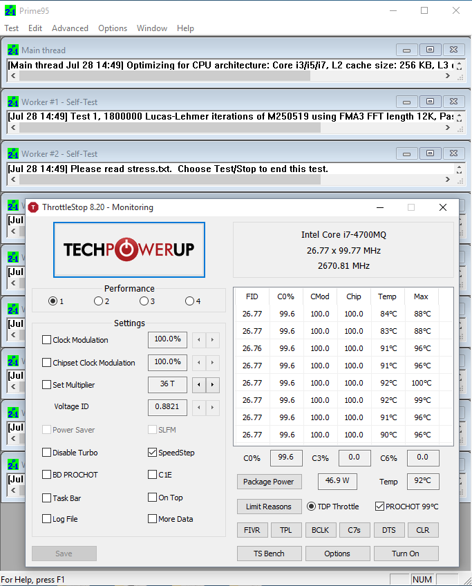Click the ThrottleStop red T title icon
472x586 pixels.
point(33,207)
